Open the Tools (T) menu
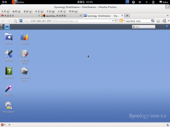The width and height of the screenshot is (170, 127). pos(62,11)
